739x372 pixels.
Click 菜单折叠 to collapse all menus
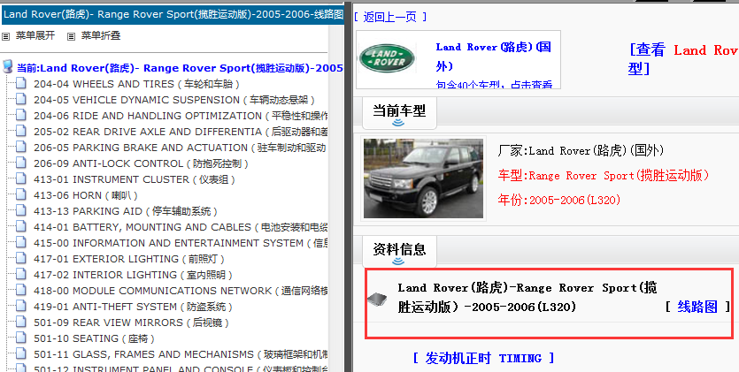pos(101,35)
